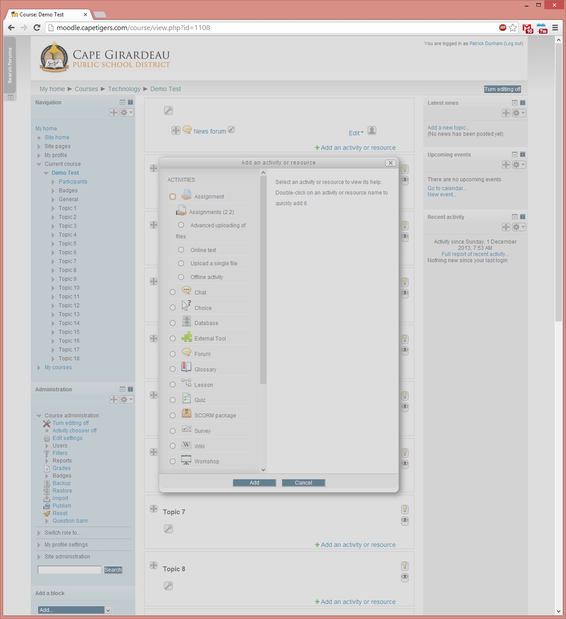
Task: Click Technology in breadcrumb
Action: (x=124, y=89)
